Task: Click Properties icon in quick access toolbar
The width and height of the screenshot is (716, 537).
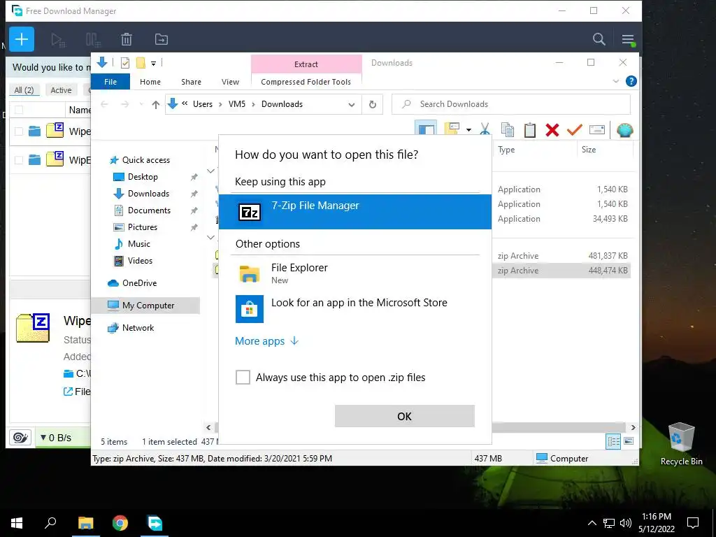Action: pyautogui.click(x=124, y=63)
